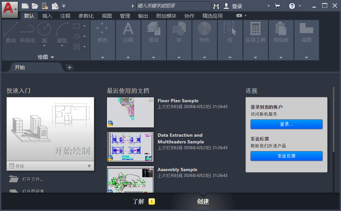341x211 pixels.
Task: Click the New file icon in quick access toolbar
Action: pos(25,6)
